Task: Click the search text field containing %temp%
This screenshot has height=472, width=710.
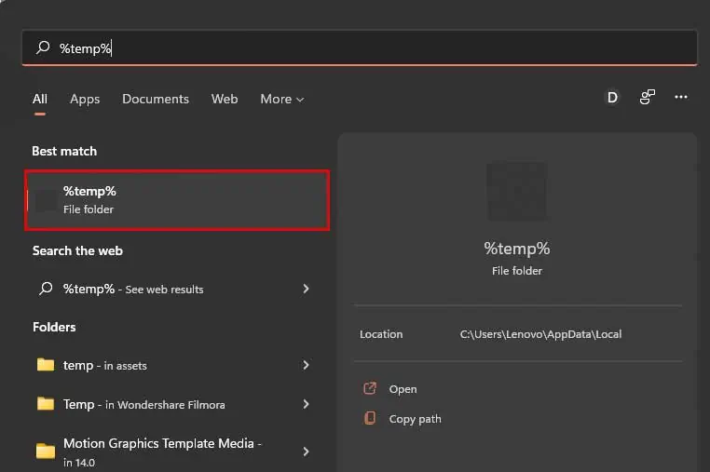Action: 373,47
